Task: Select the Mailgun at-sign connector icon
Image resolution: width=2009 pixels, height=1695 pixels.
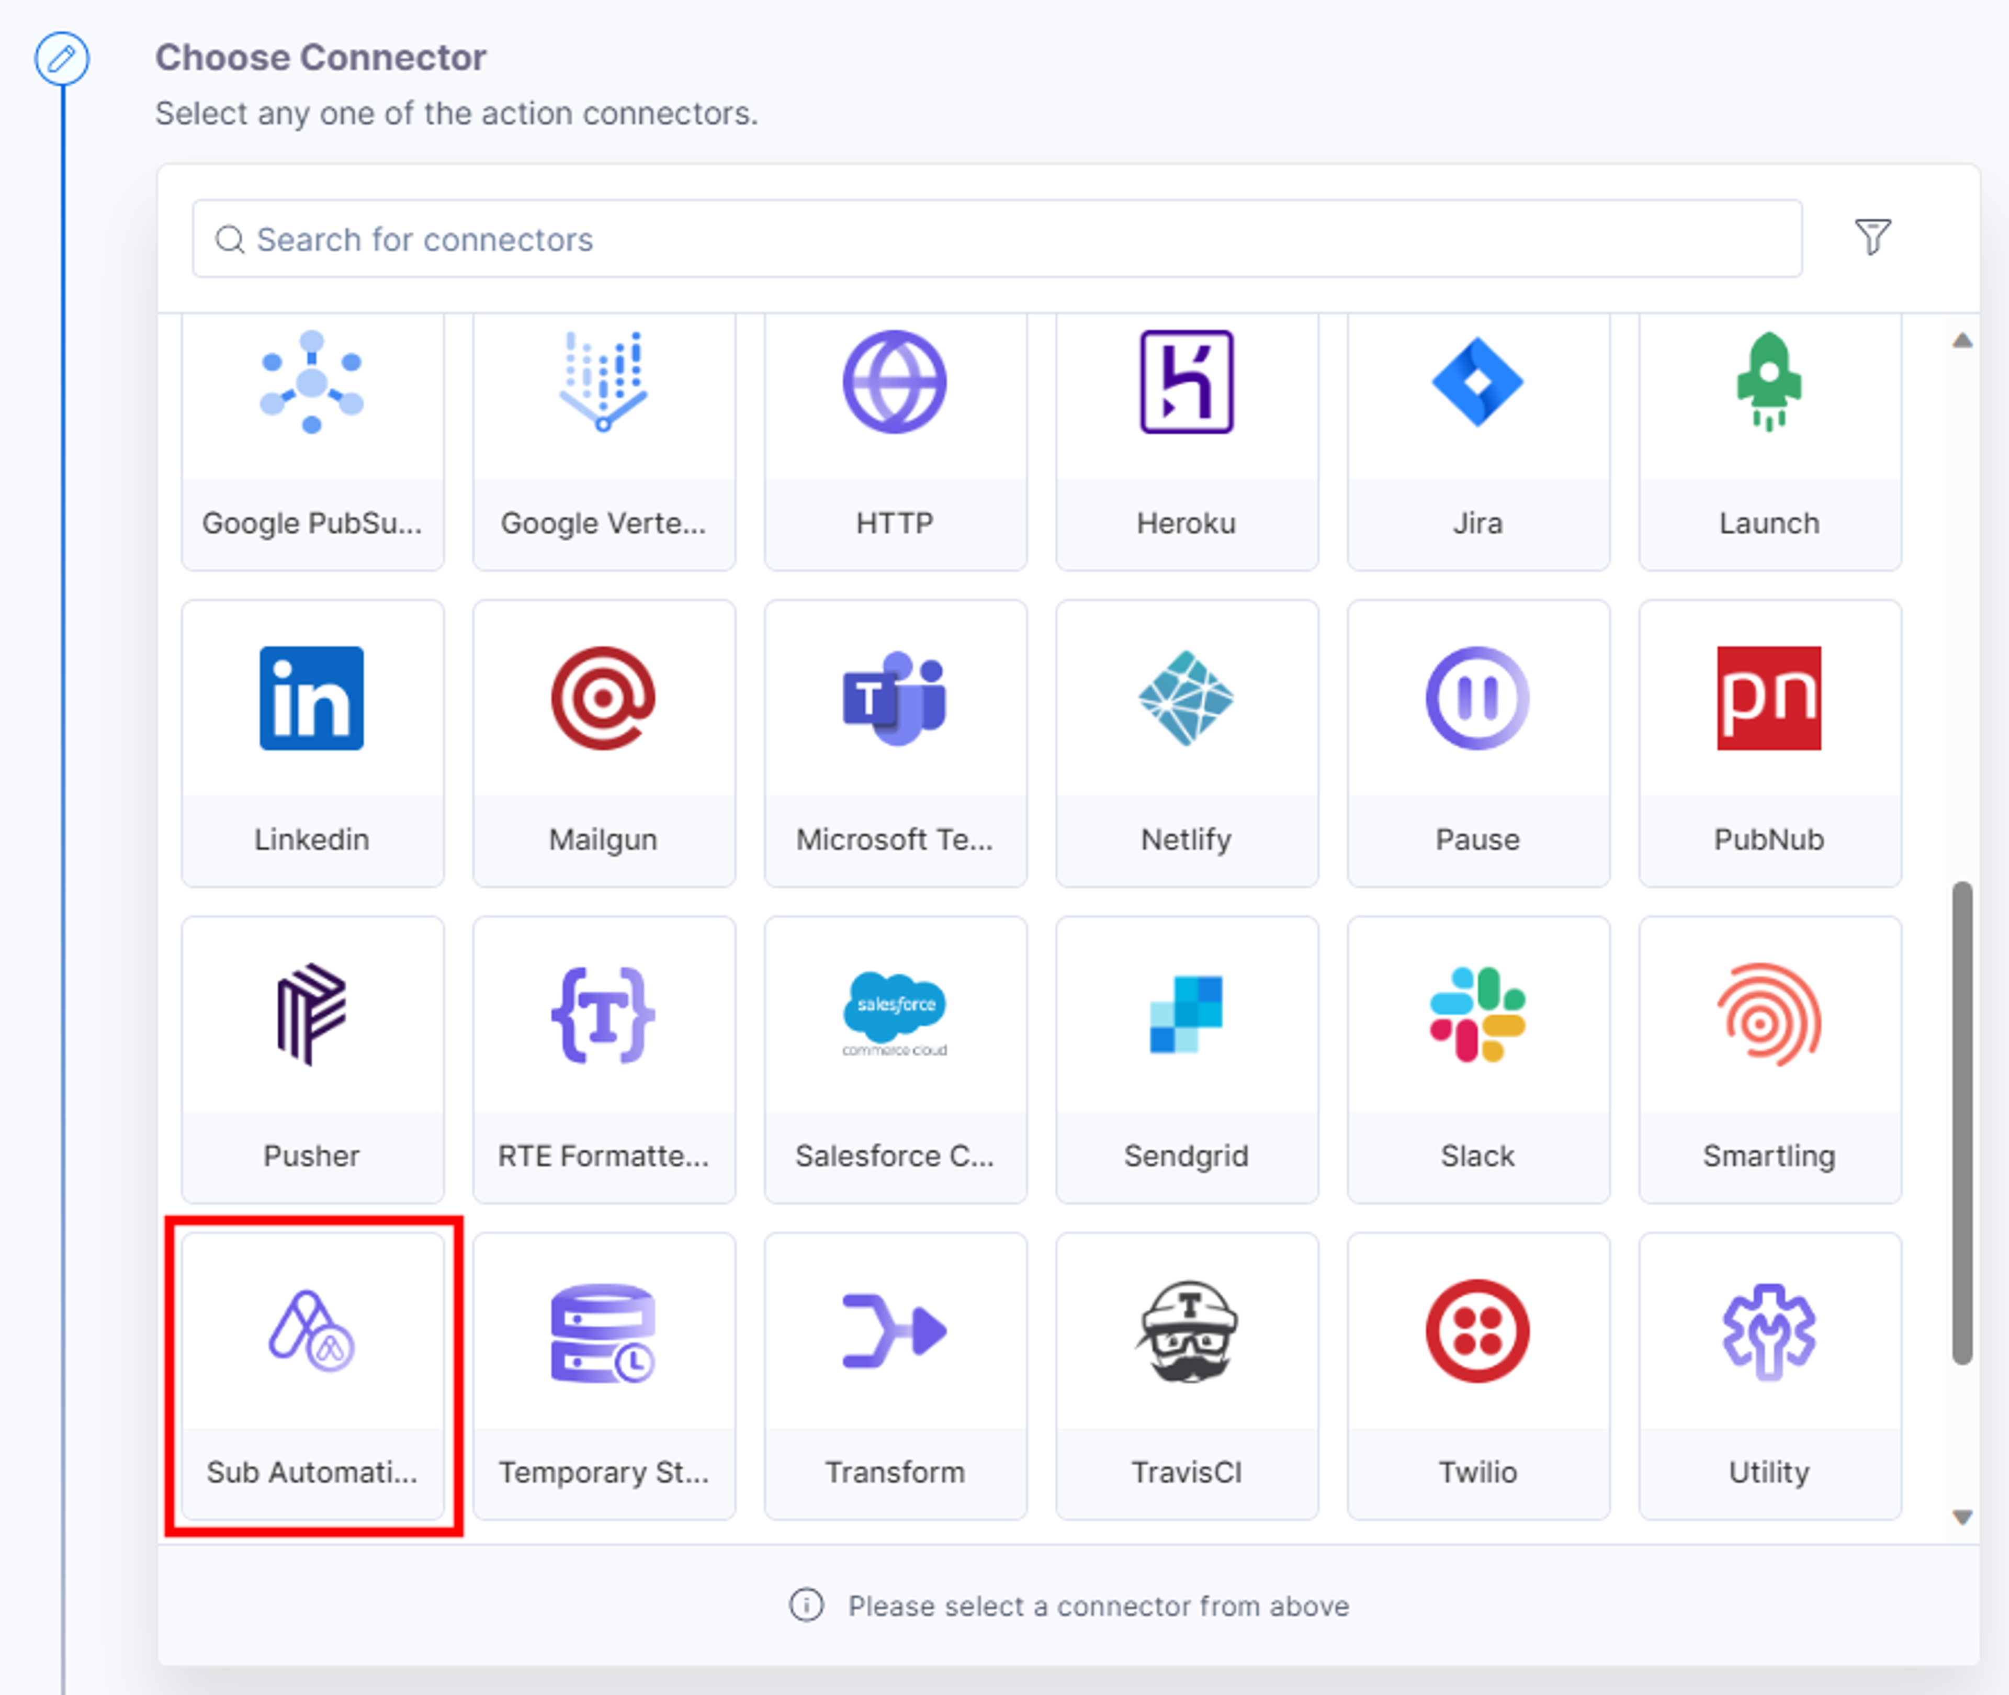Action: 603,699
